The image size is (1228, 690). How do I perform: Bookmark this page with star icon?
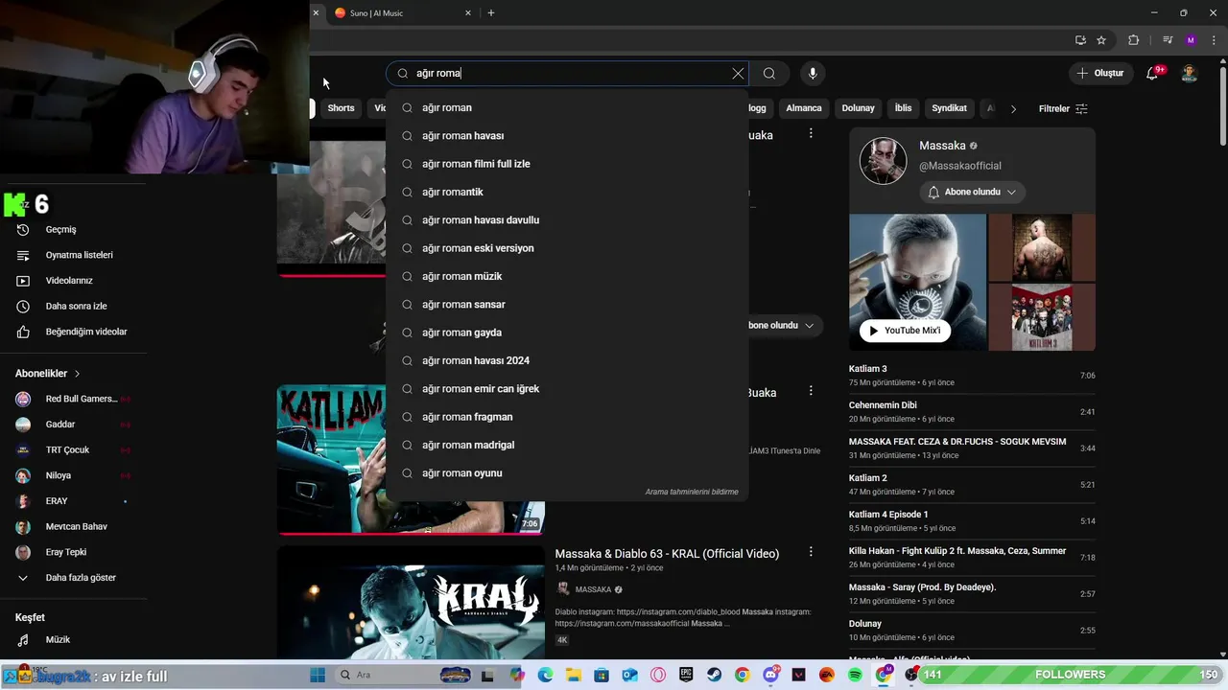click(x=1101, y=40)
